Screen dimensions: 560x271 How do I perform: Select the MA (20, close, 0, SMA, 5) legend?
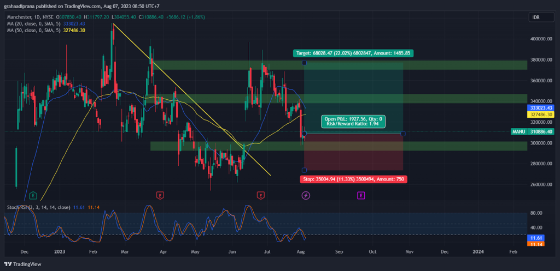tap(34, 23)
